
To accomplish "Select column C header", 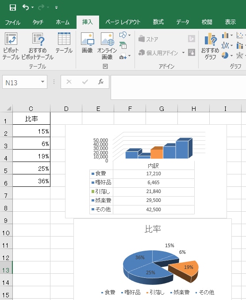I will (31, 109).
